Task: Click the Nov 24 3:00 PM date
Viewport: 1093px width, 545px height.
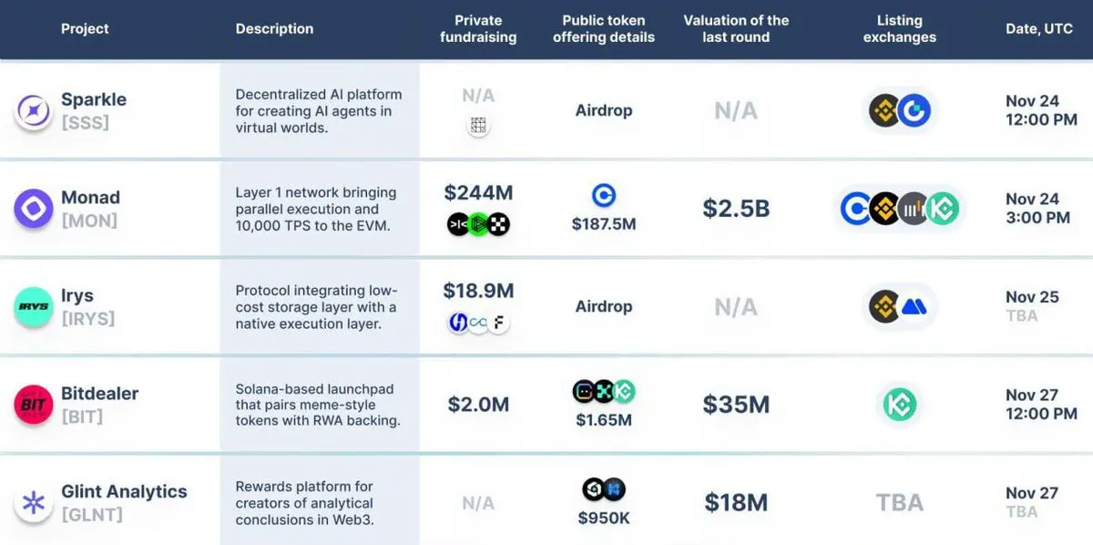Action: click(x=1037, y=208)
